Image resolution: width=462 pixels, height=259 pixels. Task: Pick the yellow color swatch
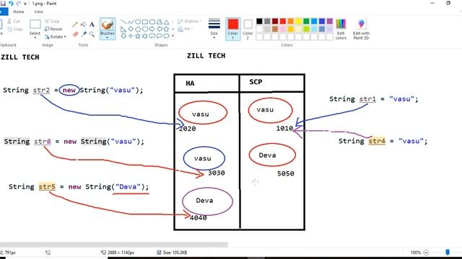tap(298, 21)
